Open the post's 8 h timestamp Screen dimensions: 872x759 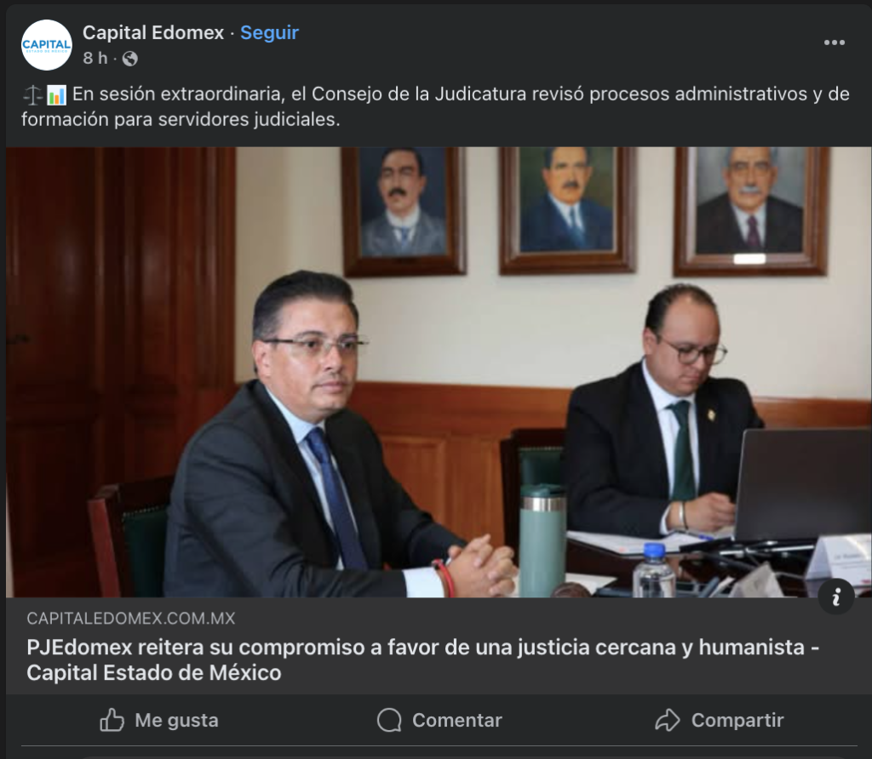coord(95,58)
